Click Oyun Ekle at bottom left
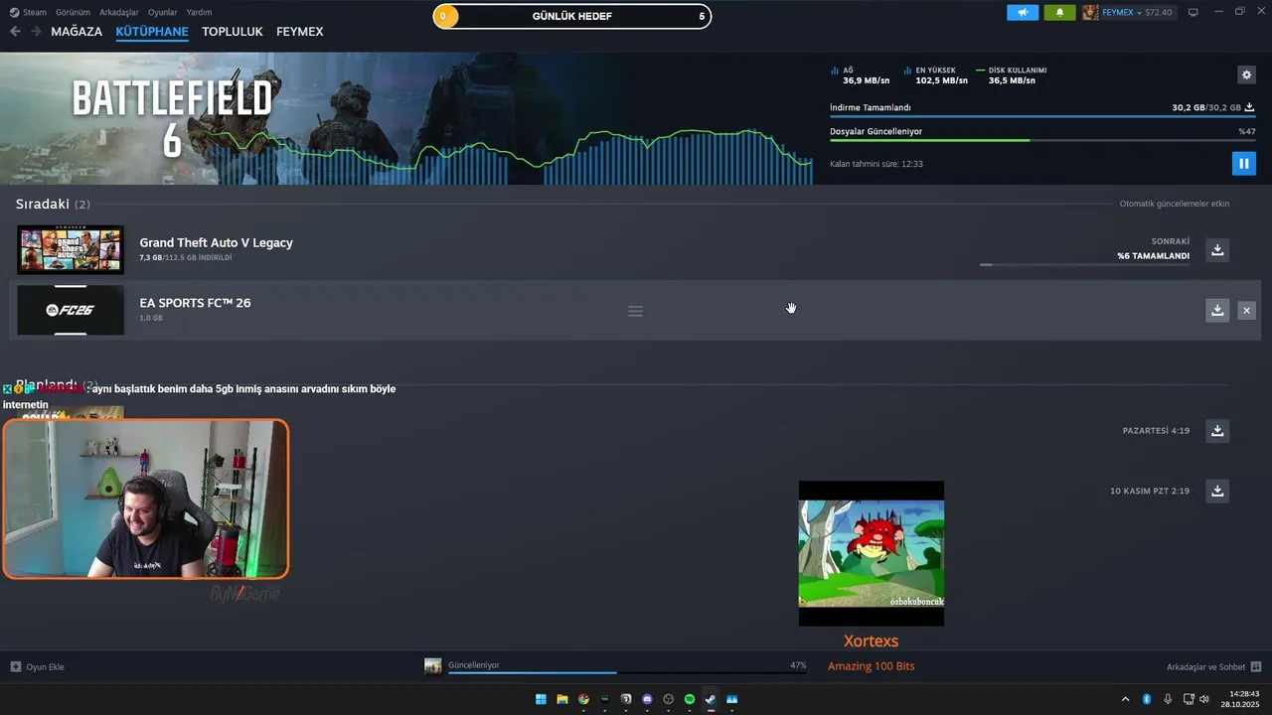Image resolution: width=1272 pixels, height=715 pixels. [38, 666]
